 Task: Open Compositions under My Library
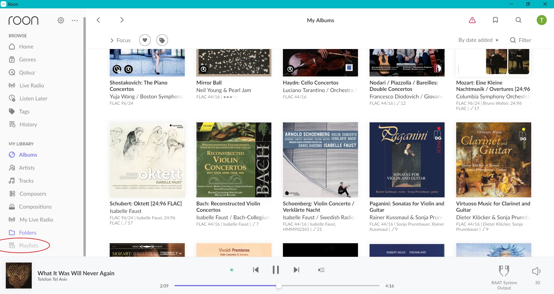30,207
